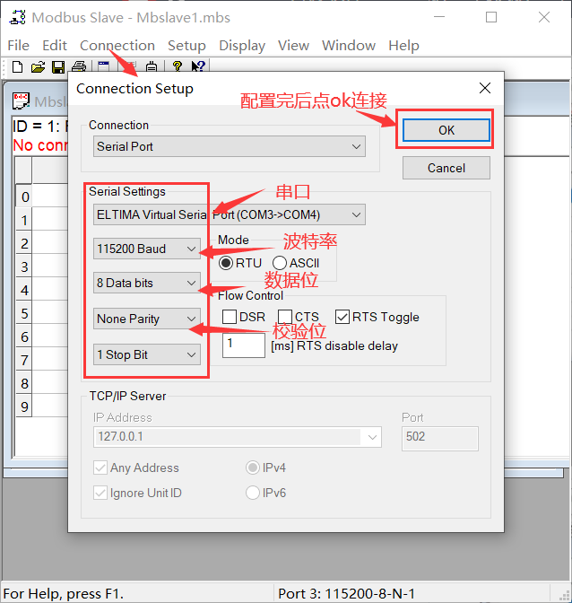Uncheck the RTS Toggle checkbox
The height and width of the screenshot is (603, 572).
(342, 317)
